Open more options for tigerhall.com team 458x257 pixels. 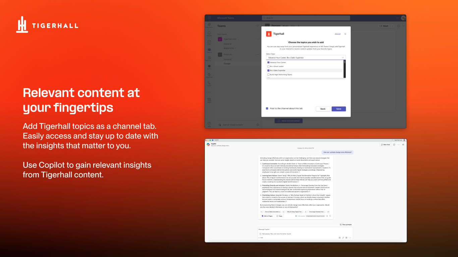point(258,39)
